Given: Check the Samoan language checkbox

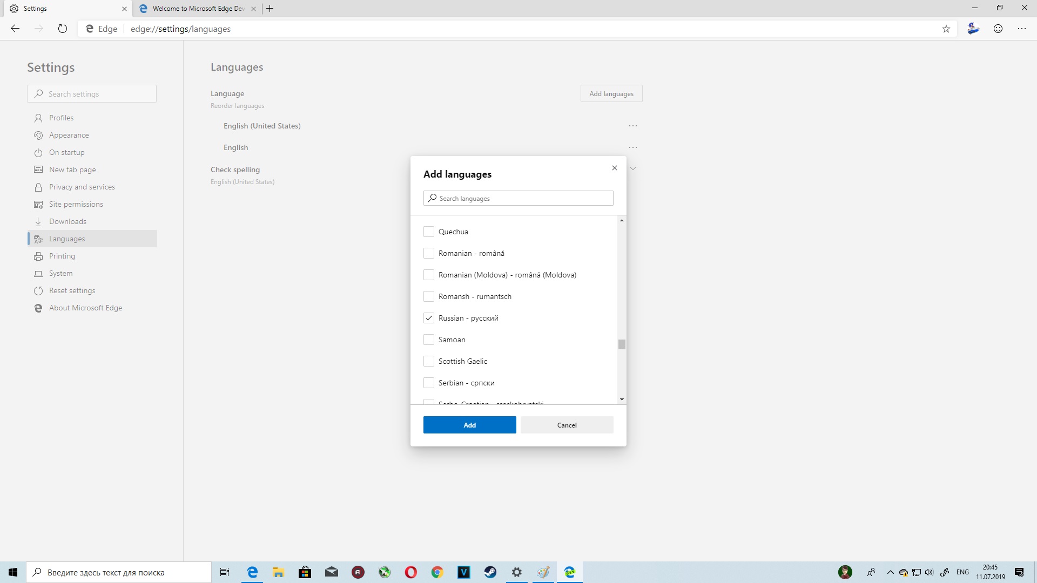Looking at the screenshot, I should point(429,340).
